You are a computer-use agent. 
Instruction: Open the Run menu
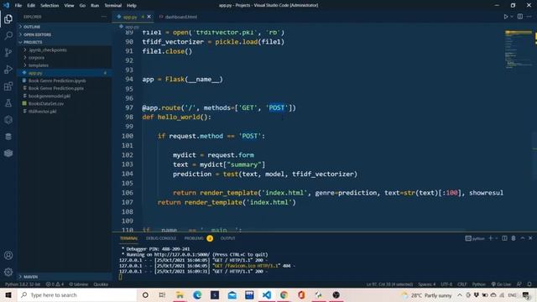click(x=95, y=6)
